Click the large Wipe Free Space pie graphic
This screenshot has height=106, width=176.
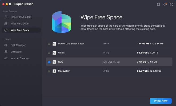click(61, 22)
